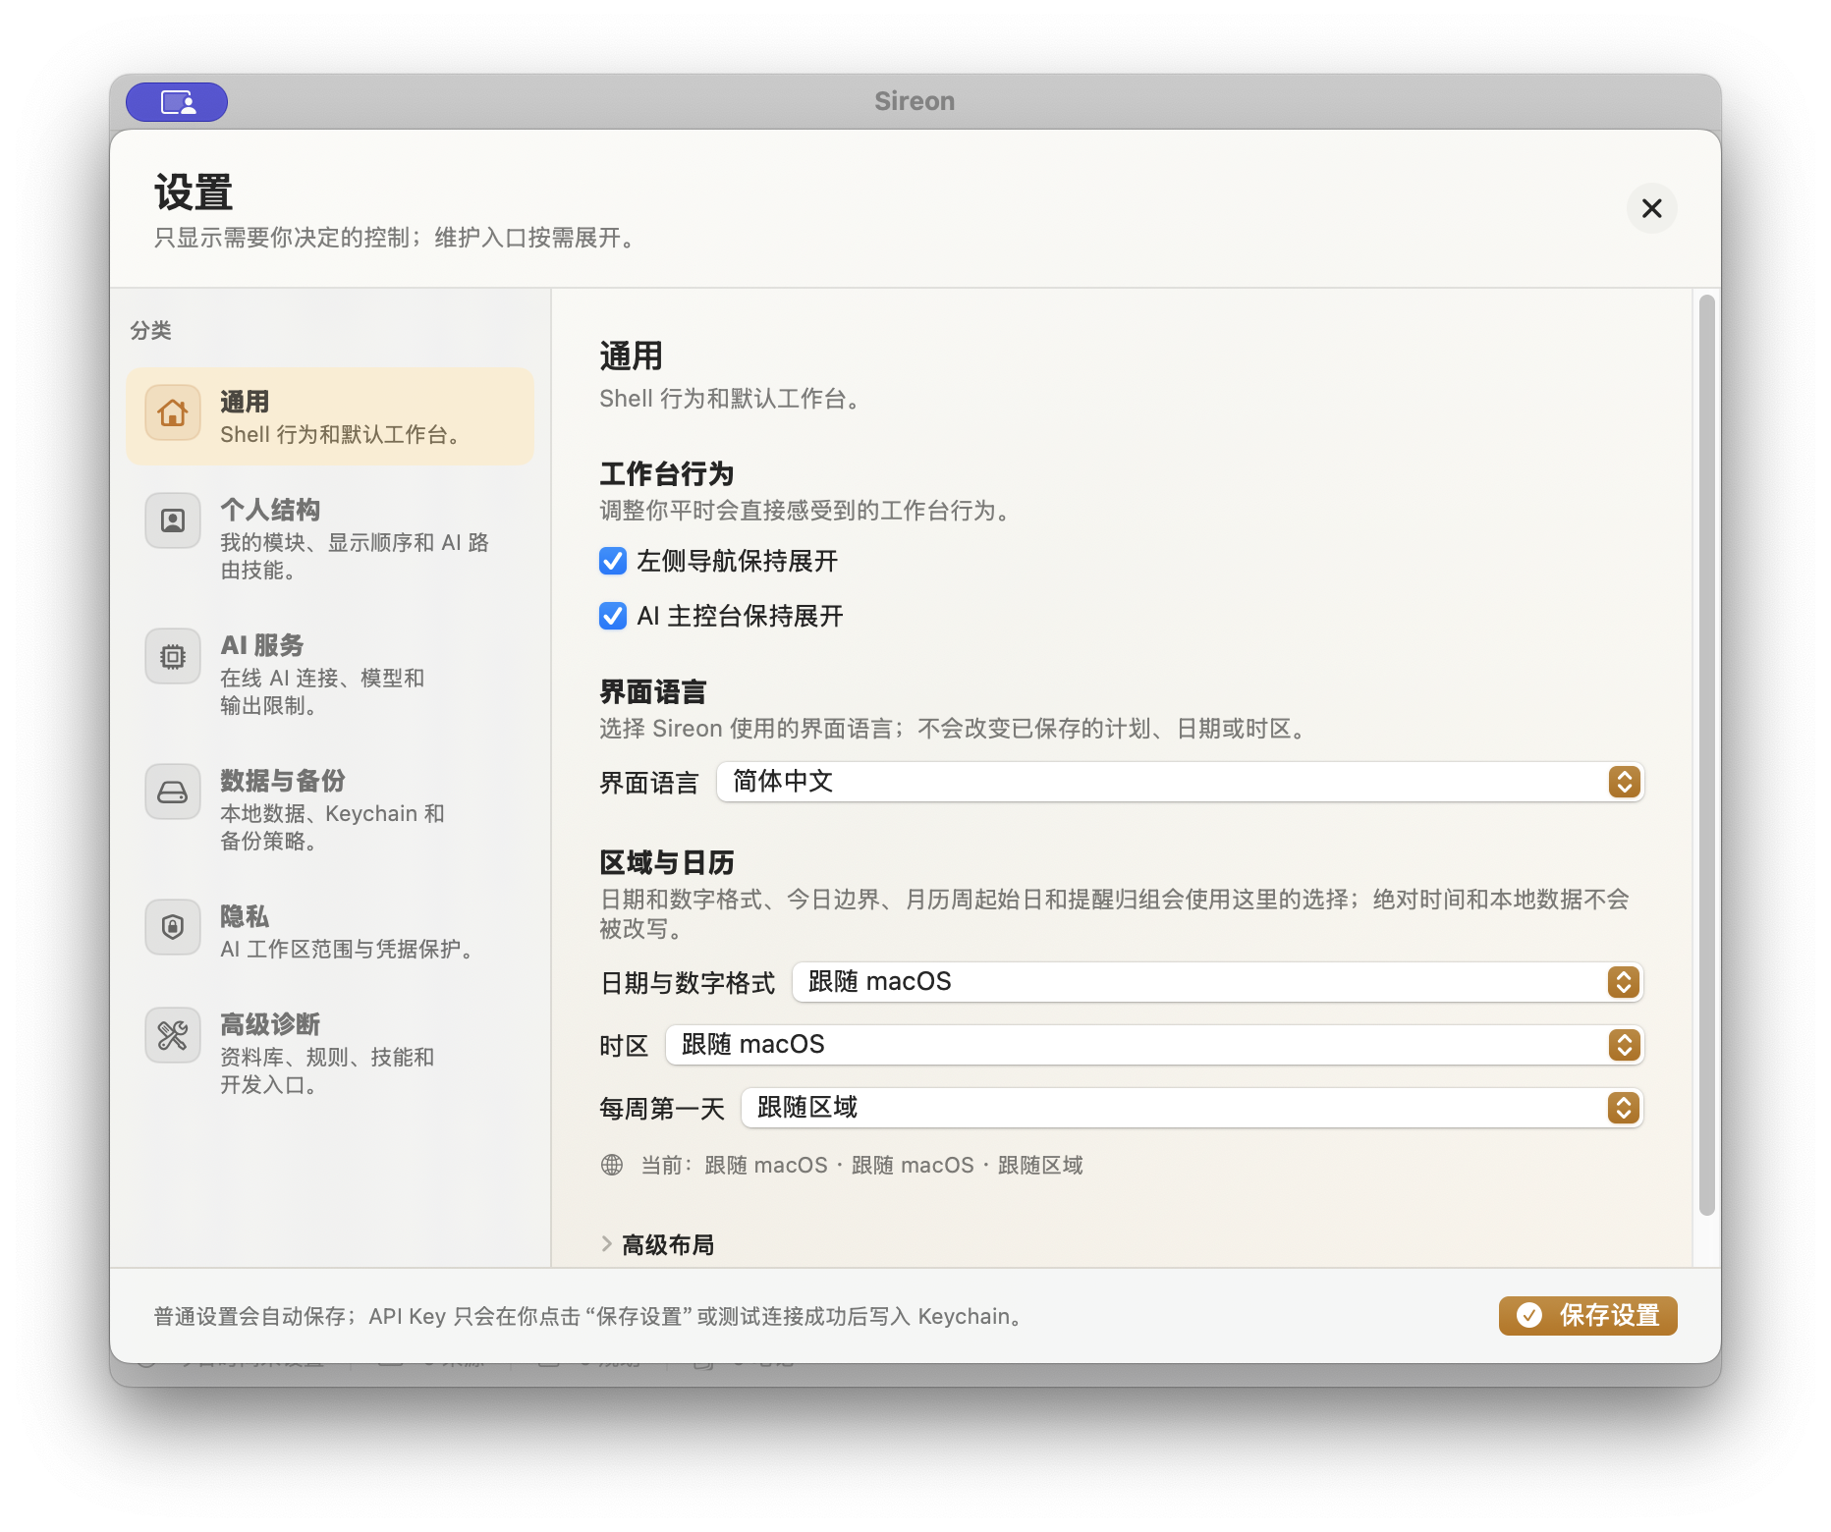Screen dimensions: 1831x1532
Task: Click the 工作台行为 section heading
Action: pos(667,473)
